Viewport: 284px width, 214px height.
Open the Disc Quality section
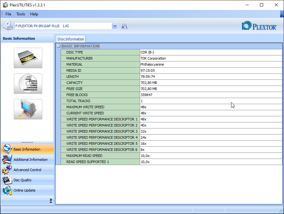(x=27, y=180)
